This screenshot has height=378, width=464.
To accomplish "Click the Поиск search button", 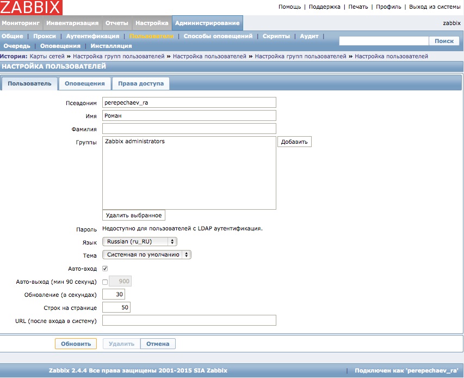I will [444, 41].
